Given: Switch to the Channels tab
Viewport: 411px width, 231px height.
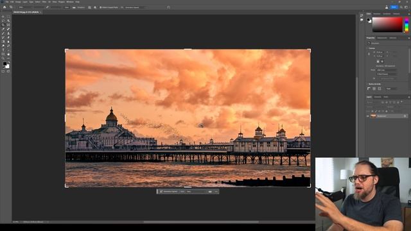Looking at the screenshot, I should (x=378, y=97).
